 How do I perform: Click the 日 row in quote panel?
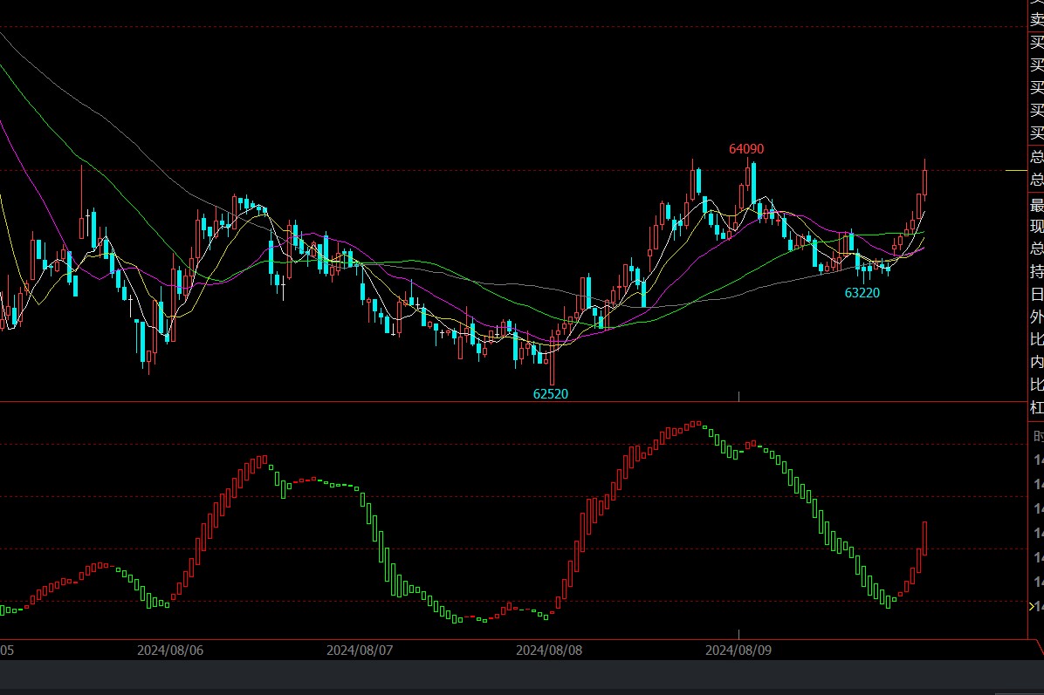pyautogui.click(x=1037, y=294)
